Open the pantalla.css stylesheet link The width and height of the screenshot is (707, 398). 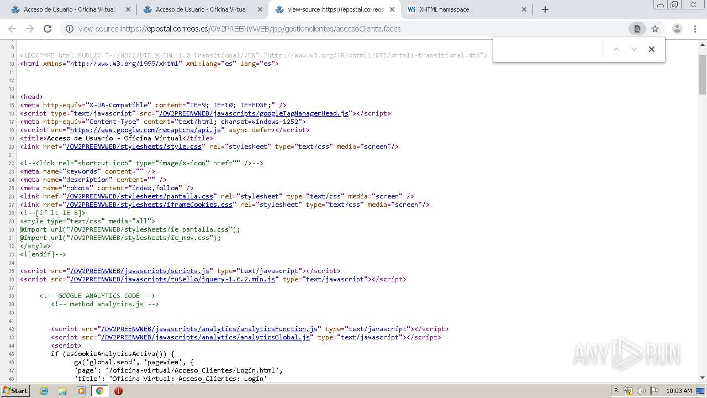point(140,196)
